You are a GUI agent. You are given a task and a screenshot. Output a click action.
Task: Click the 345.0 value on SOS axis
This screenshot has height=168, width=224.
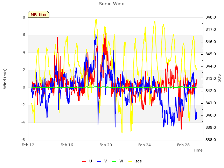tap(211, 54)
